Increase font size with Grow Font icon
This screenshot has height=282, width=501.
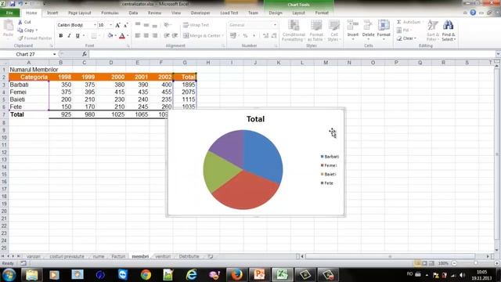tap(117, 25)
